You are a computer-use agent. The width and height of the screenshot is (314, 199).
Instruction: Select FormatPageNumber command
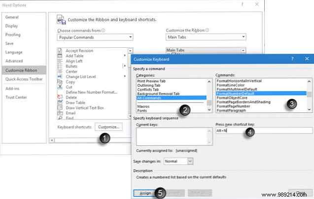point(234,106)
